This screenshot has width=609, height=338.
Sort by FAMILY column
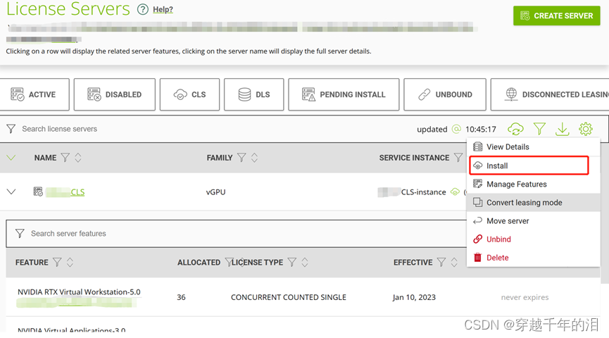coord(254,158)
